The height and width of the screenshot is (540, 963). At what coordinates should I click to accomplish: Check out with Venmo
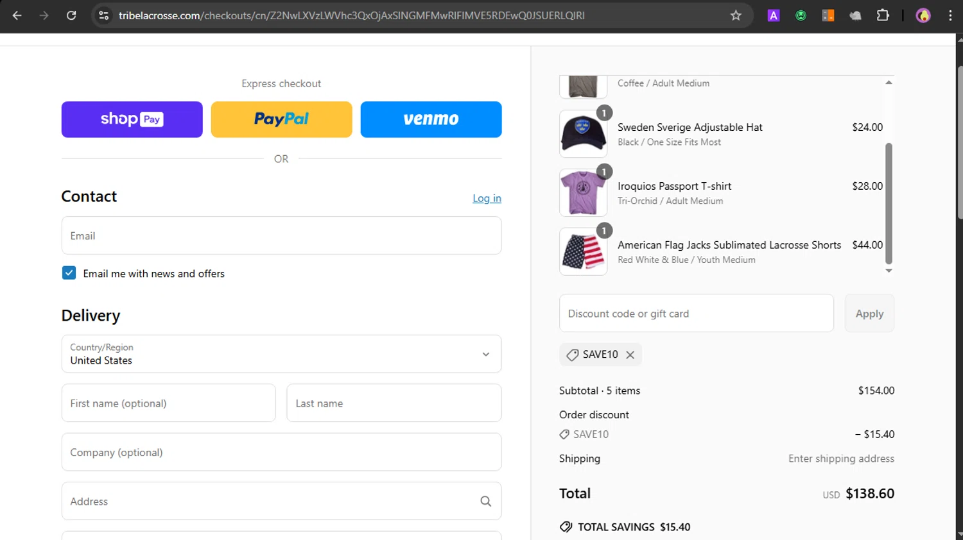pos(431,119)
